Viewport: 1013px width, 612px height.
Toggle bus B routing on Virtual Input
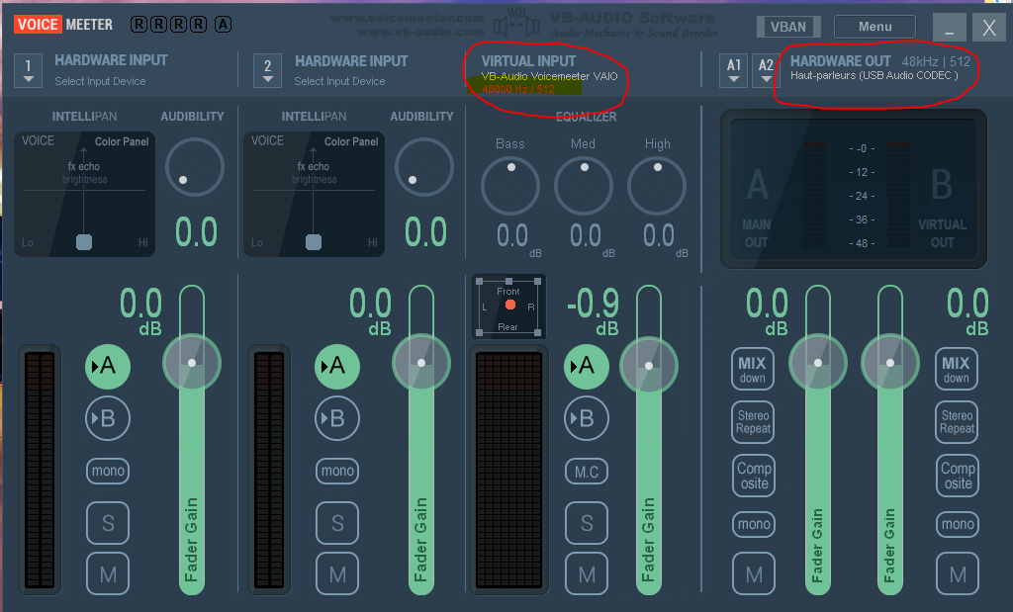tap(587, 418)
